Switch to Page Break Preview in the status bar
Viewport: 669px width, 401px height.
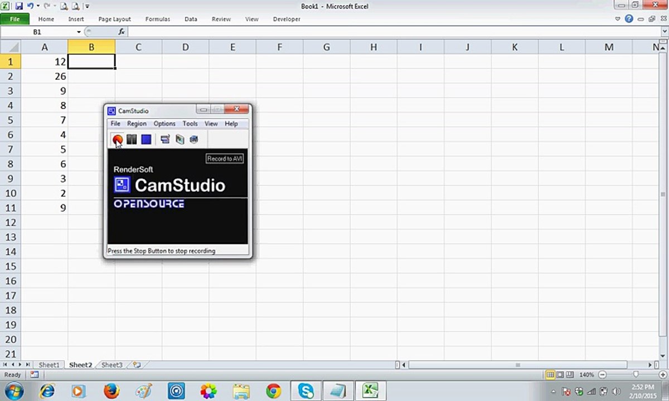pos(570,375)
